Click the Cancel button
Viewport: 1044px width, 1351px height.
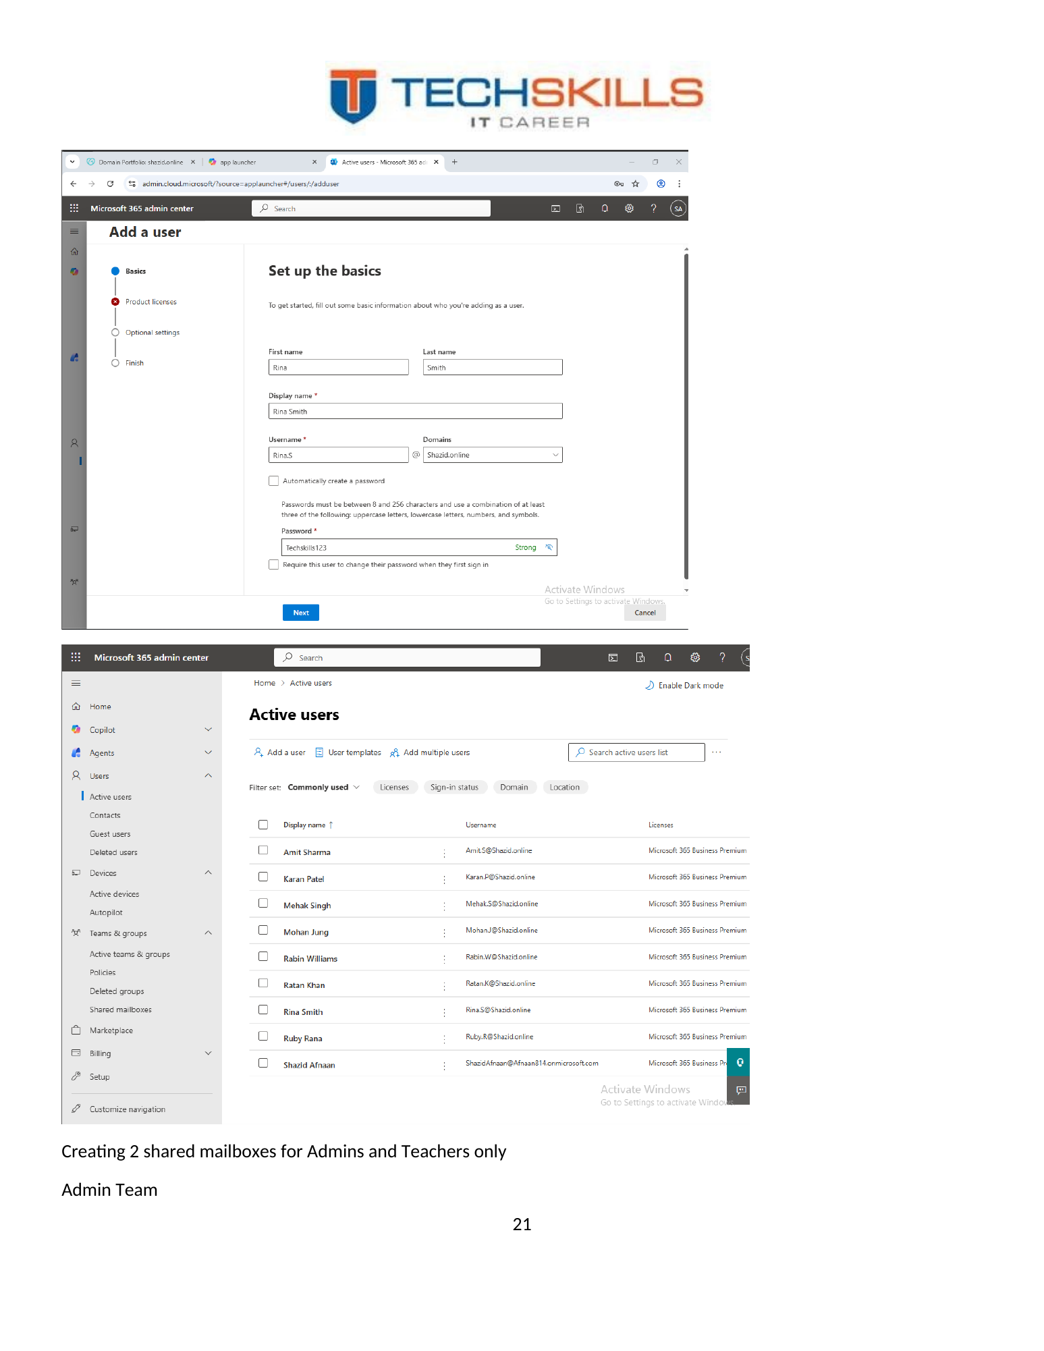pos(645,613)
